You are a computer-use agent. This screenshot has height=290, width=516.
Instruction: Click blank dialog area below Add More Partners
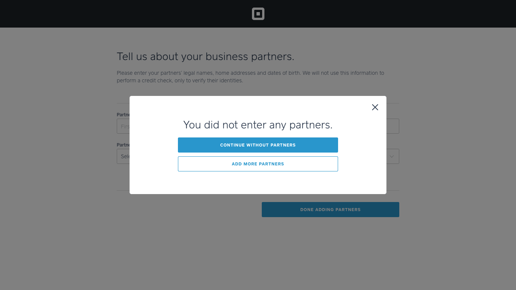coord(258,183)
